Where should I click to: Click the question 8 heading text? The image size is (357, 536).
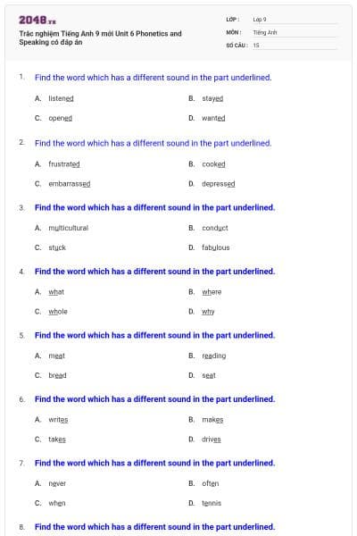(154, 527)
